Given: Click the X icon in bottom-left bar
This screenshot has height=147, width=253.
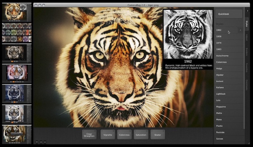Looking at the screenshot, I should click(45, 142).
